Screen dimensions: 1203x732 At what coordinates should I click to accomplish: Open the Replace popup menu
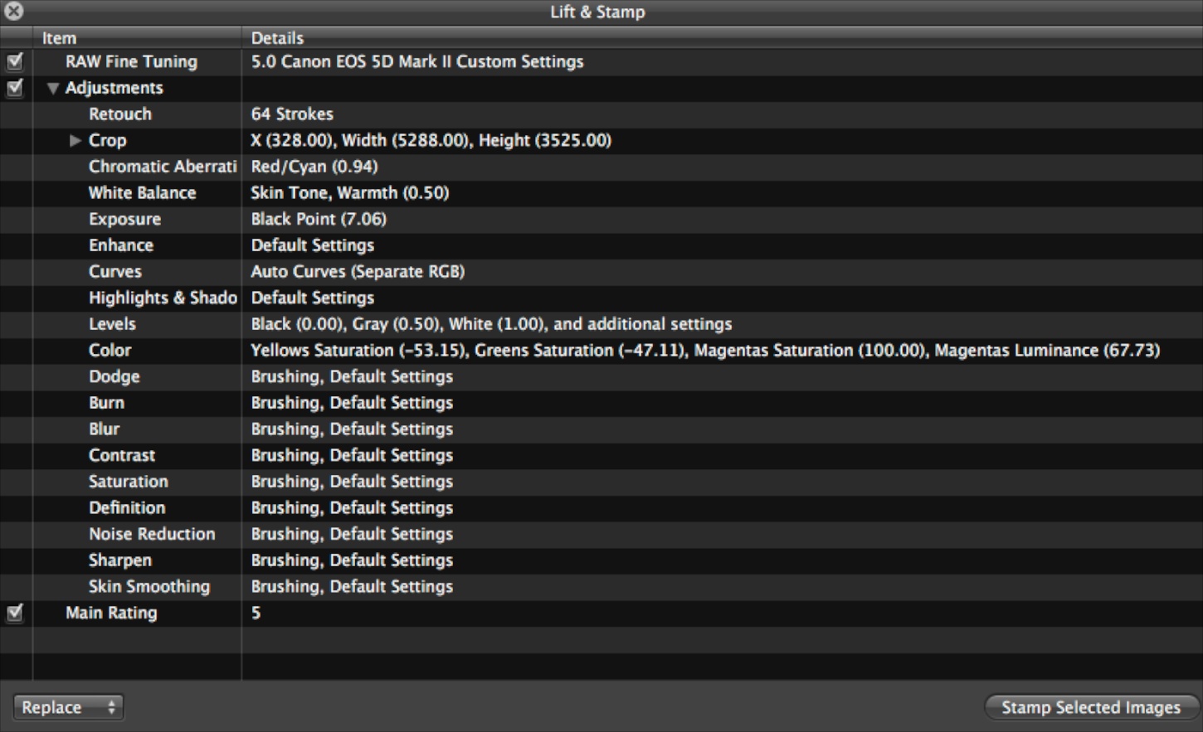pyautogui.click(x=68, y=707)
